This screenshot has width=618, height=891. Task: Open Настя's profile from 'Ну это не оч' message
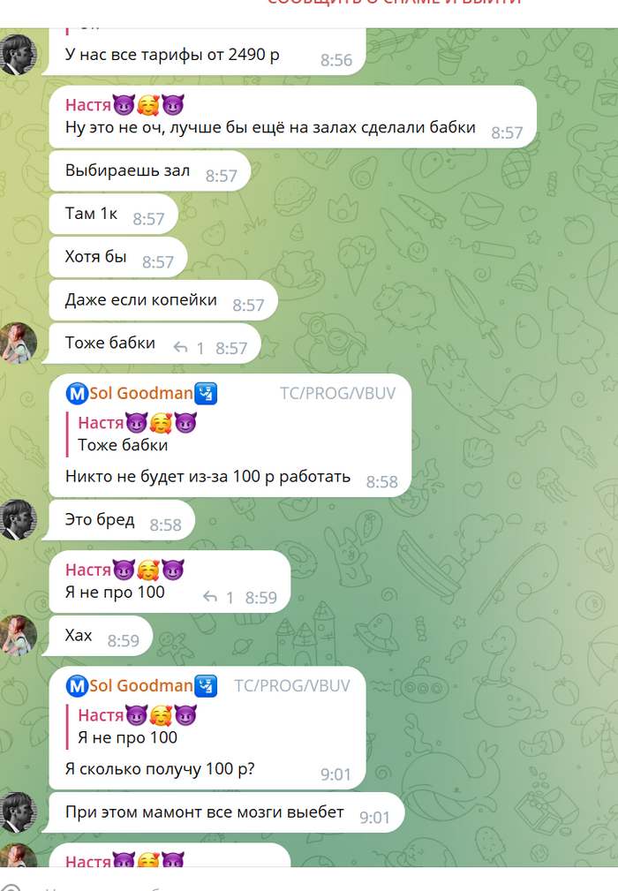click(87, 105)
